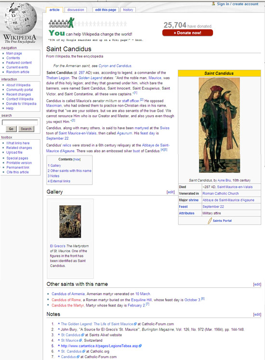Open the Saint Candidus infobox painting
This screenshot has height=360, width=265.
[219, 125]
